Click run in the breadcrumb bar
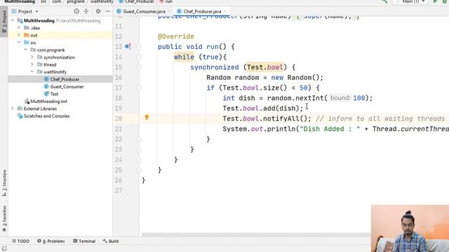The image size is (449, 252). point(166,1)
